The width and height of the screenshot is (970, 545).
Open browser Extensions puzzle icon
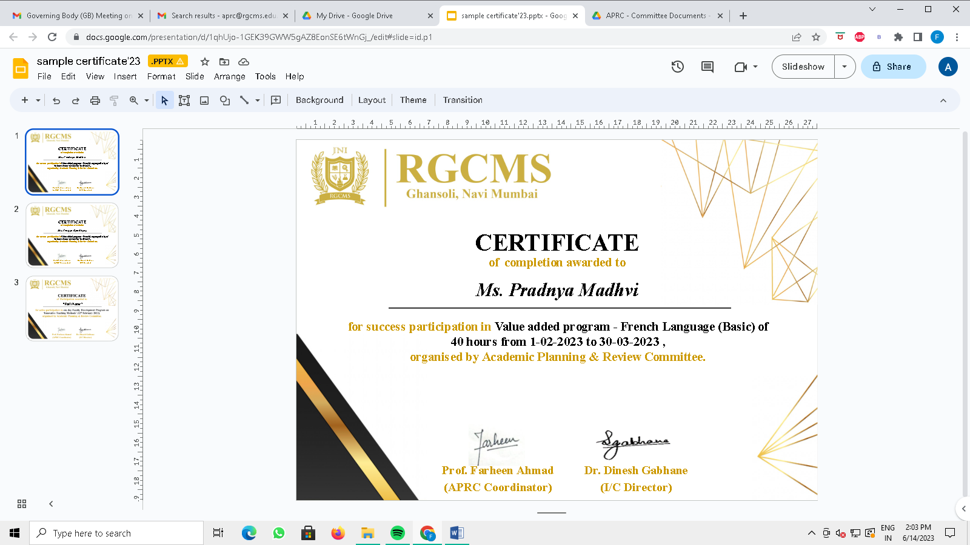click(x=898, y=37)
